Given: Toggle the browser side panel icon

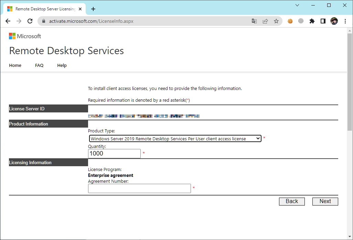Looking at the screenshot, I should [323, 21].
